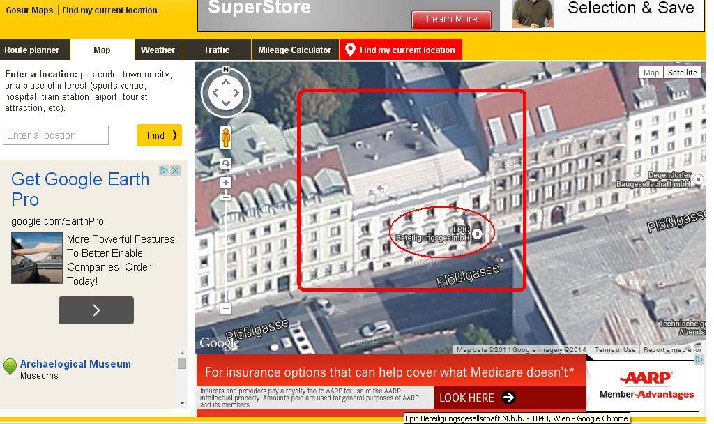The image size is (714, 424).
Task: Select the Map tab
Action: pyautogui.click(x=102, y=50)
